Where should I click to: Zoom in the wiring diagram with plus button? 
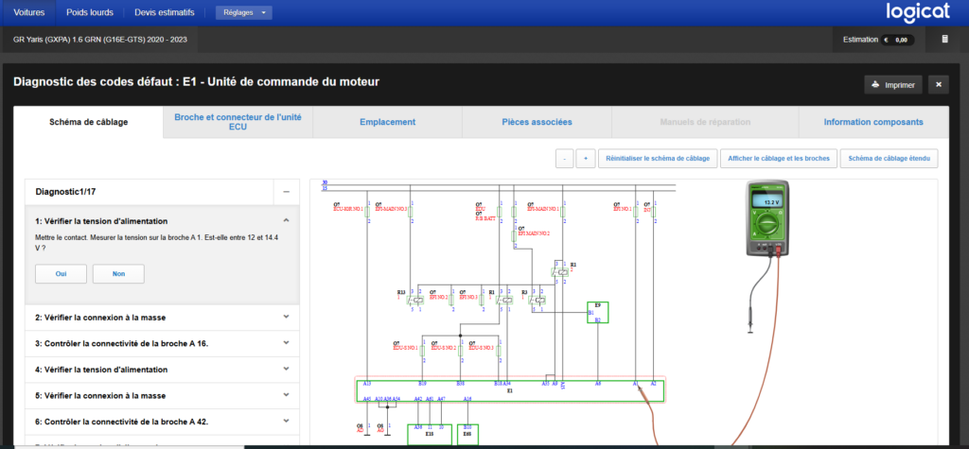click(585, 158)
